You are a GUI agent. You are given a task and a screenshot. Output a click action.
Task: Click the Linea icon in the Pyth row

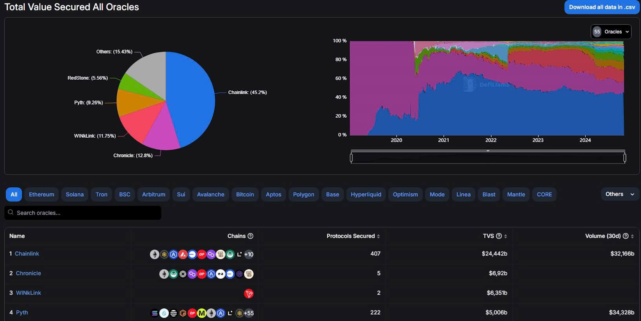[230, 313]
